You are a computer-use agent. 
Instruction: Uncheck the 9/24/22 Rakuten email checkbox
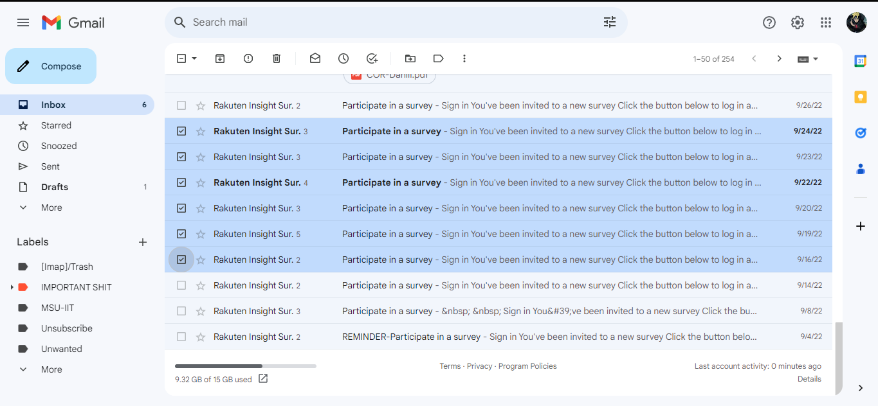tap(181, 131)
